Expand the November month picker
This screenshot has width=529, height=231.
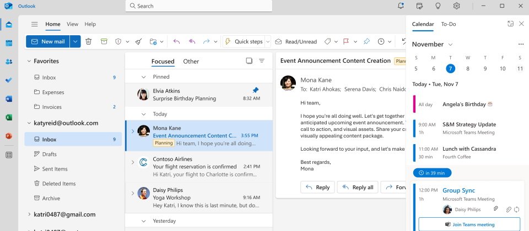click(450, 44)
